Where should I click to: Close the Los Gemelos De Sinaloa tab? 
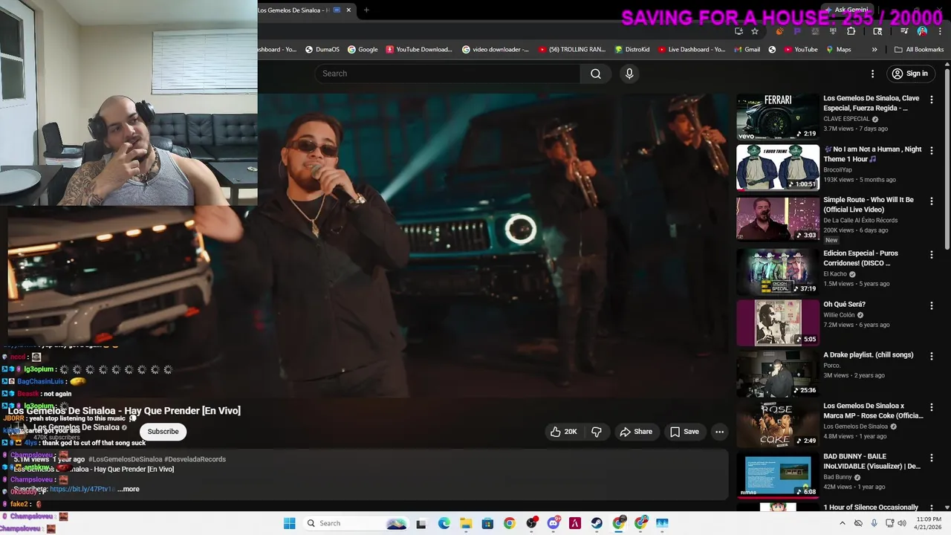click(348, 10)
